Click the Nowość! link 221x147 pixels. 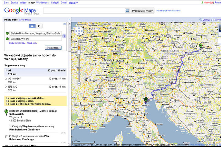[208, 2]
